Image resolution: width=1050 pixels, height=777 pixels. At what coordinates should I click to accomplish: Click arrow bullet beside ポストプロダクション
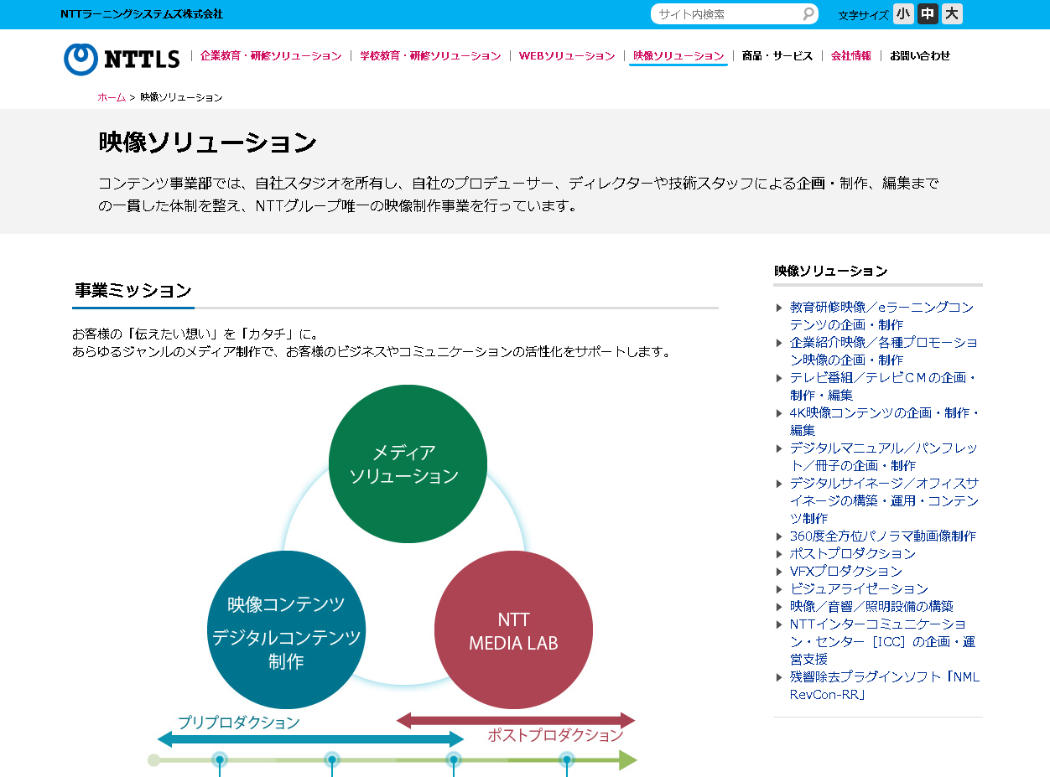[779, 554]
